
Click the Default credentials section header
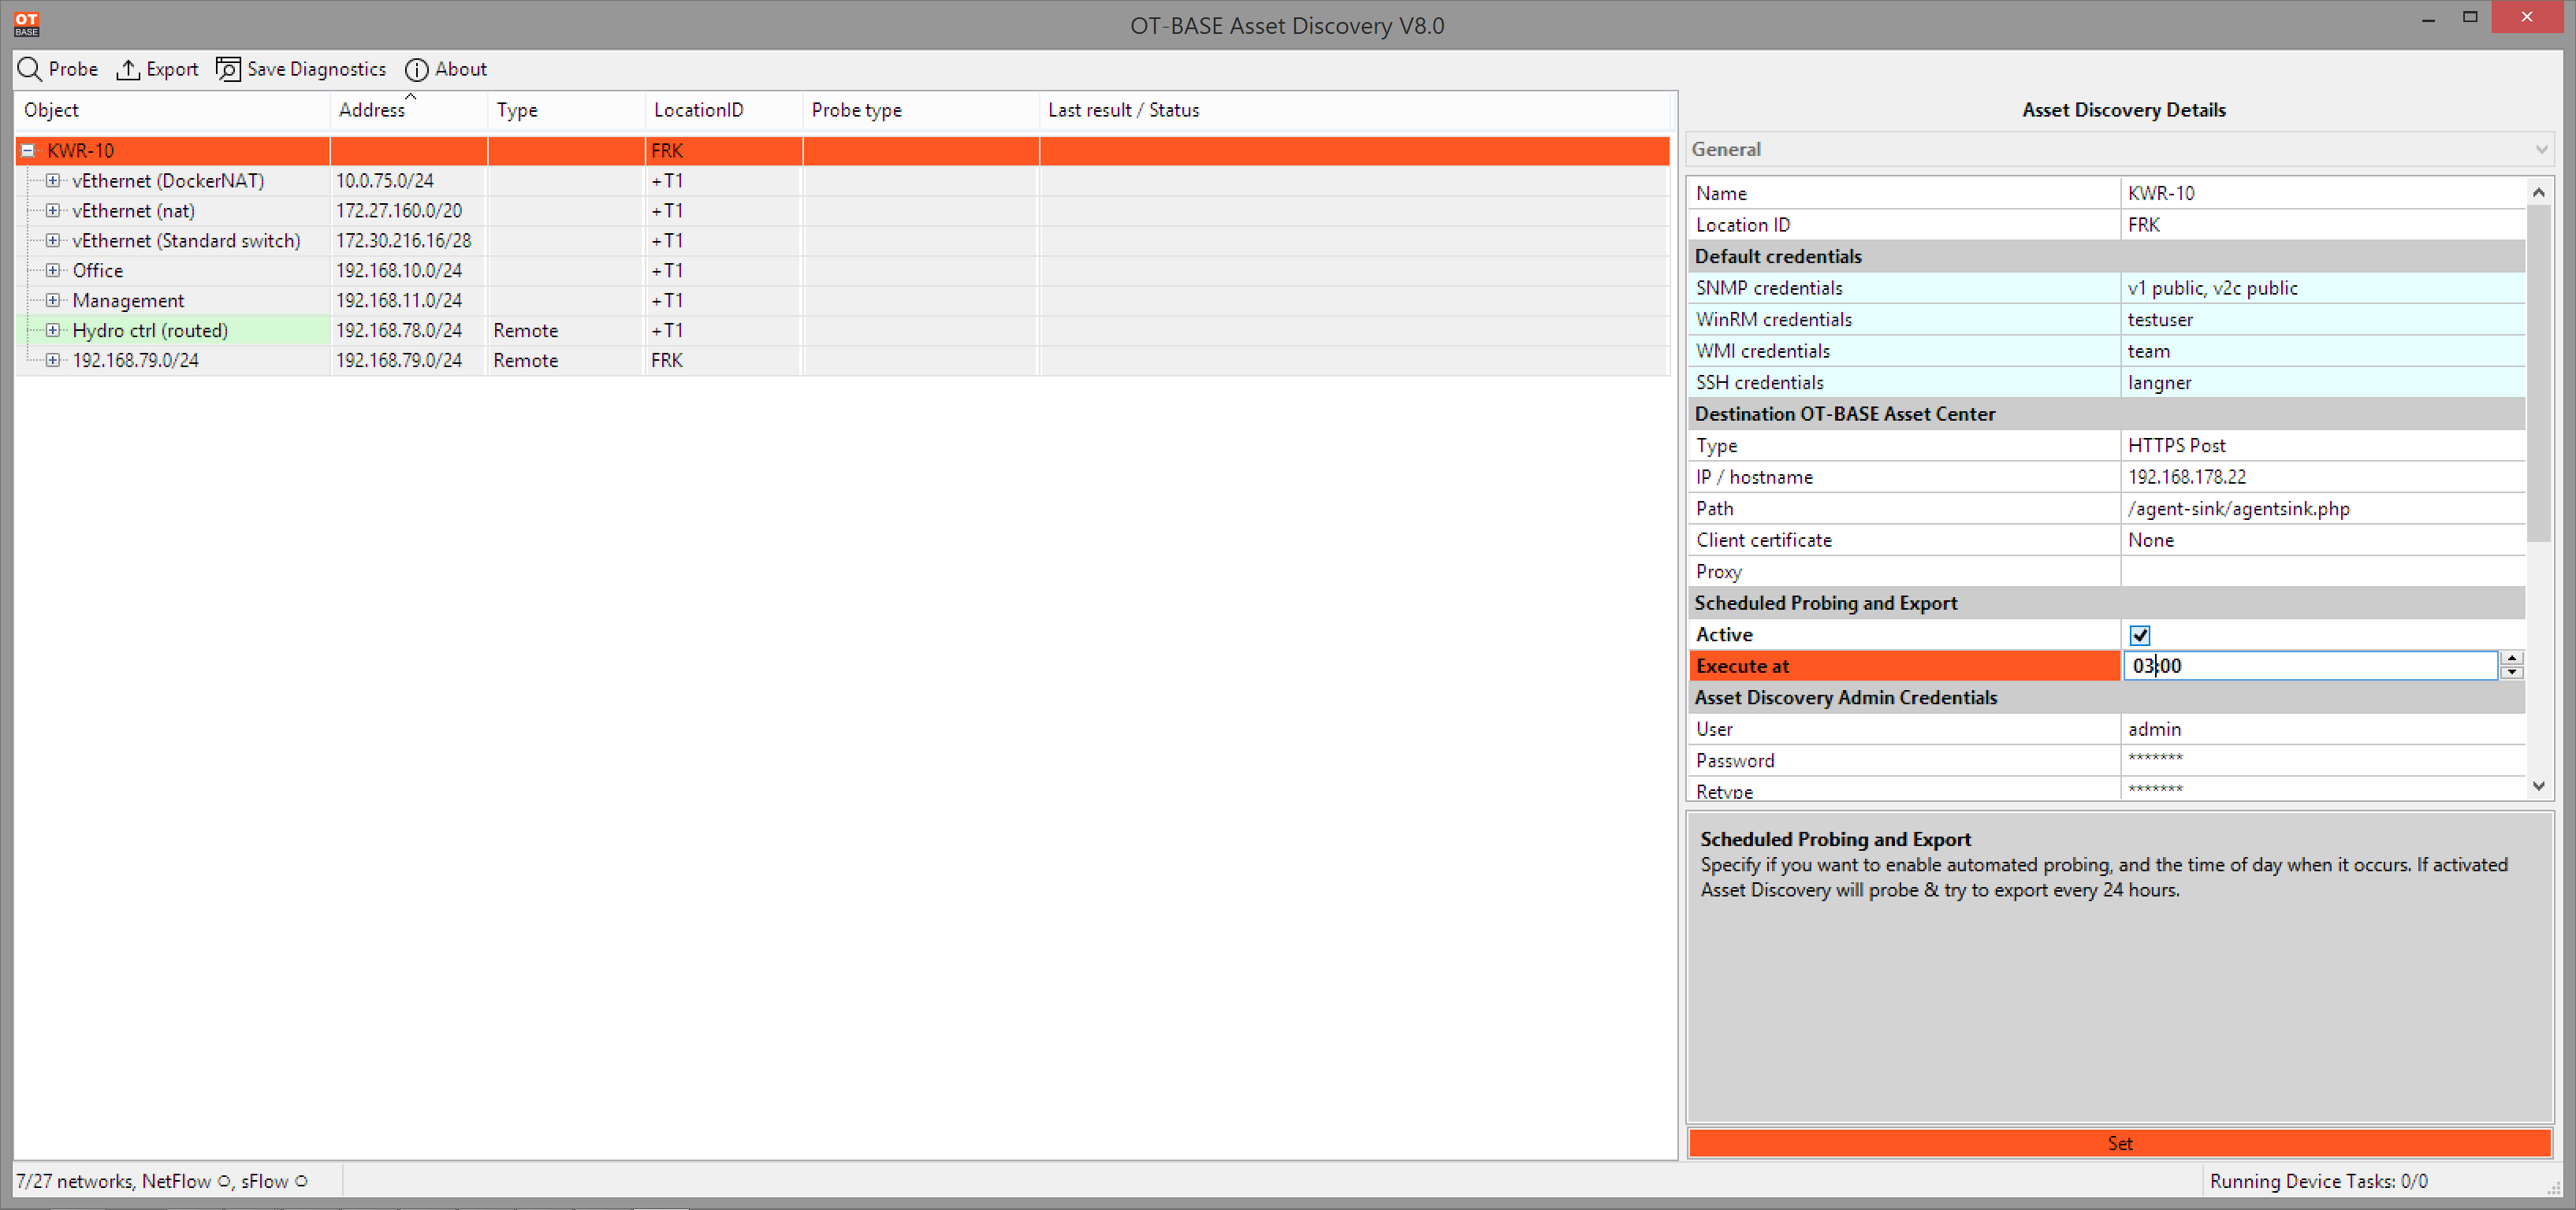[2106, 257]
